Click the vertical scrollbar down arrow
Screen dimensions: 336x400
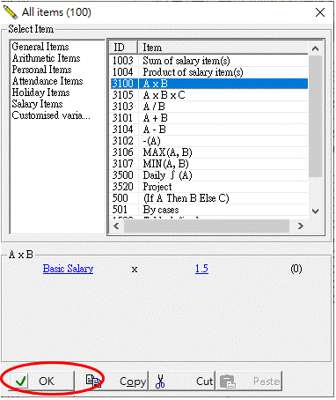[315, 211]
